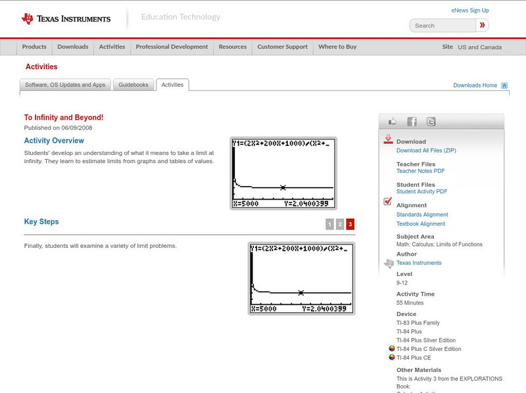Click the 'To Infinity and Beyond!' title
Screen dimensions: 526x393
click(63, 118)
